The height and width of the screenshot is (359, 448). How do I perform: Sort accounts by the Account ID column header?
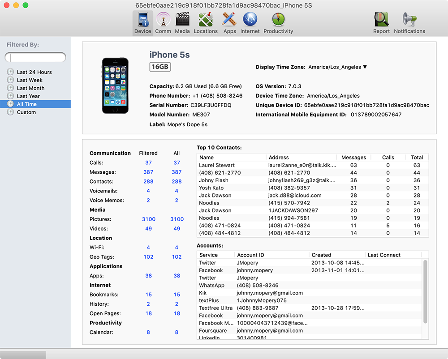272,255
